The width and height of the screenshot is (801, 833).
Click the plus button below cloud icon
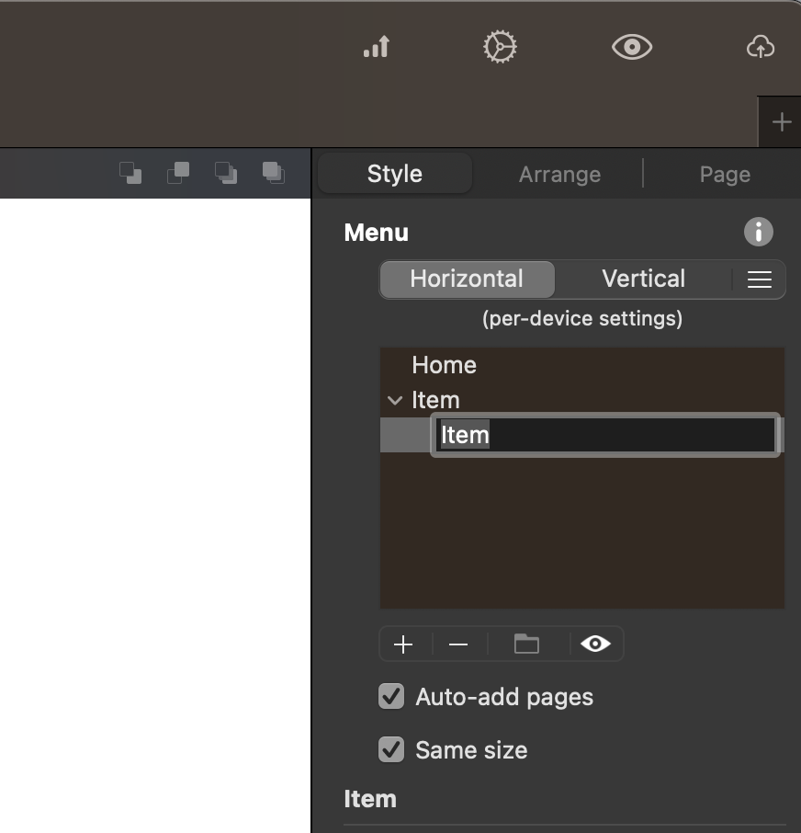coord(782,122)
